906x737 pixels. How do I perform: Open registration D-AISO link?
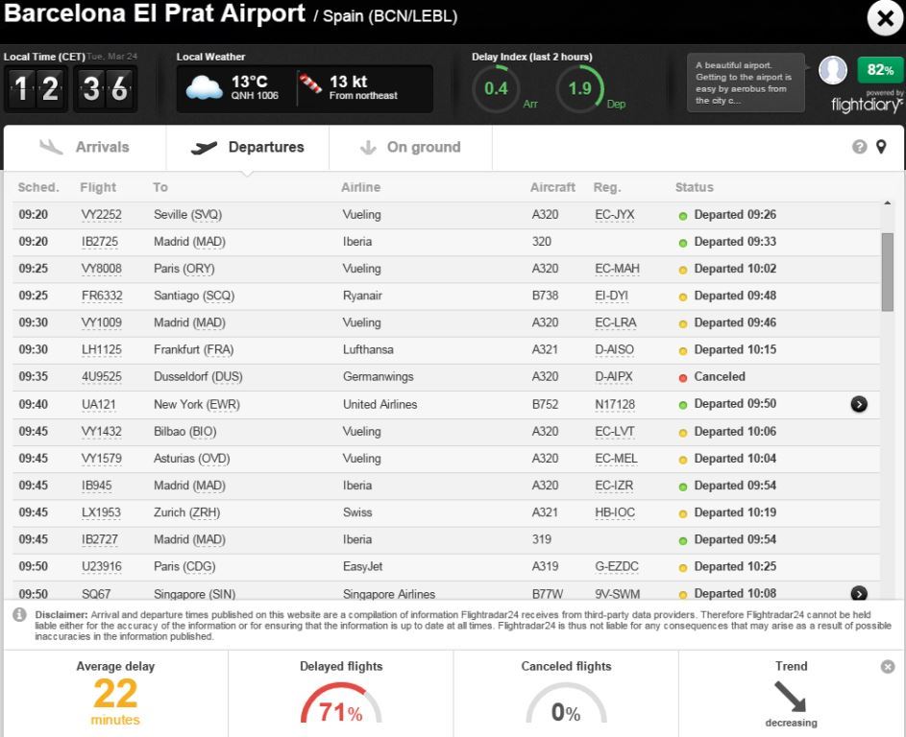pos(614,349)
